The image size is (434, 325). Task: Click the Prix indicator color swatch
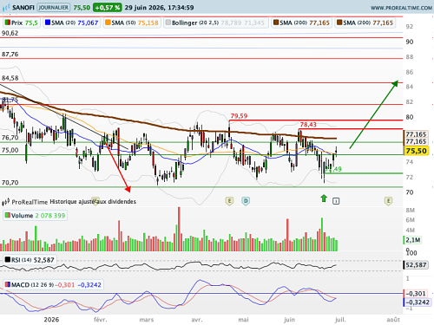pos(8,23)
